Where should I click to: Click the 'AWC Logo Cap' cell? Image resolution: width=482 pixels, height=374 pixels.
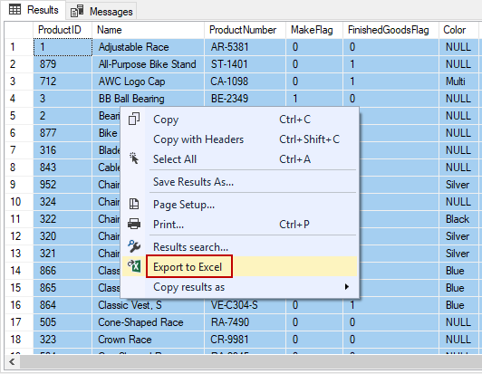[x=148, y=82]
